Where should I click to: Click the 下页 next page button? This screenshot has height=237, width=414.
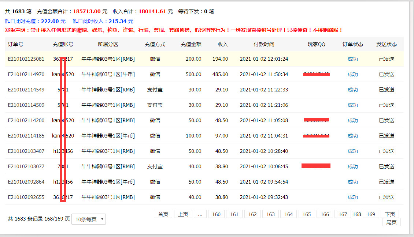click(x=389, y=214)
